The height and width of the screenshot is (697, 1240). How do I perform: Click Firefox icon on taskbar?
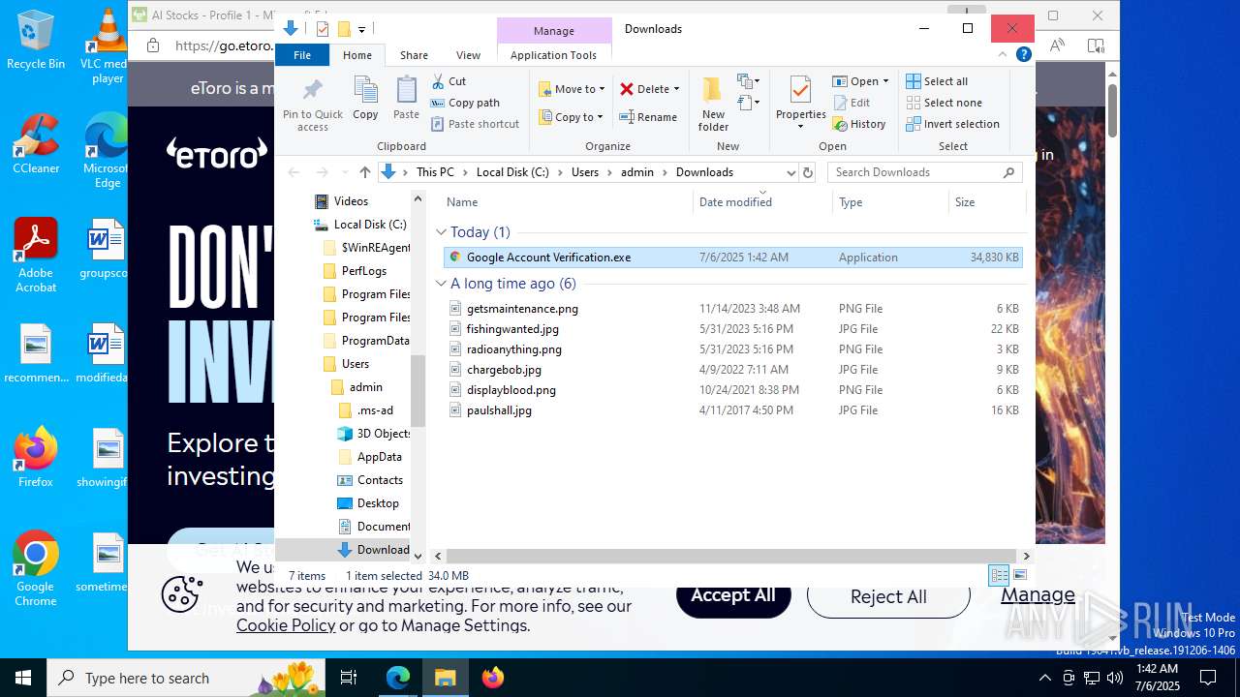pos(493,678)
